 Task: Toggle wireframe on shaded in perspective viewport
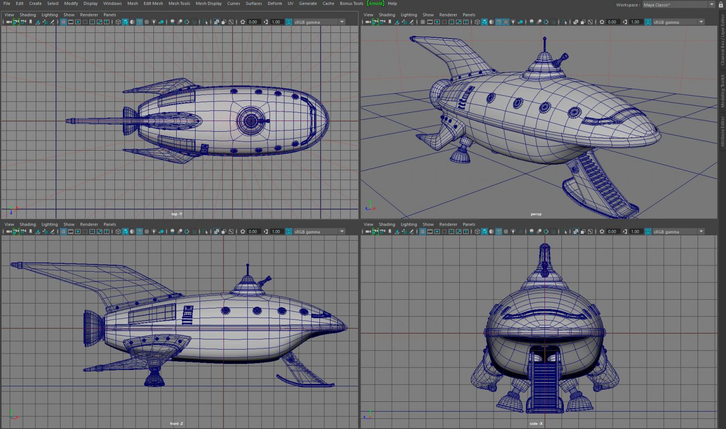499,22
